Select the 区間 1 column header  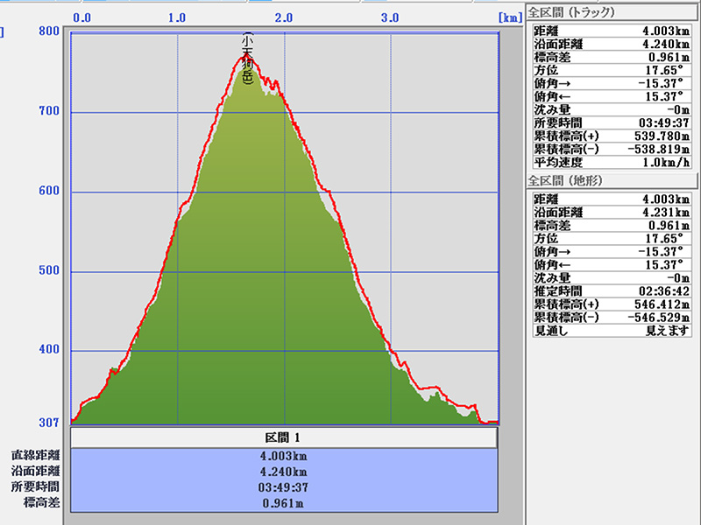tap(283, 437)
